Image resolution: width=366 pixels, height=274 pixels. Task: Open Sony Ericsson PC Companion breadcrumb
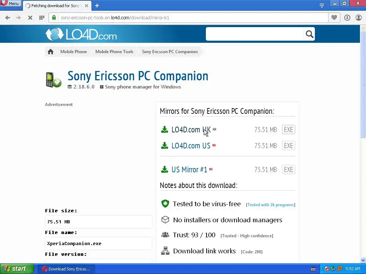(x=170, y=52)
